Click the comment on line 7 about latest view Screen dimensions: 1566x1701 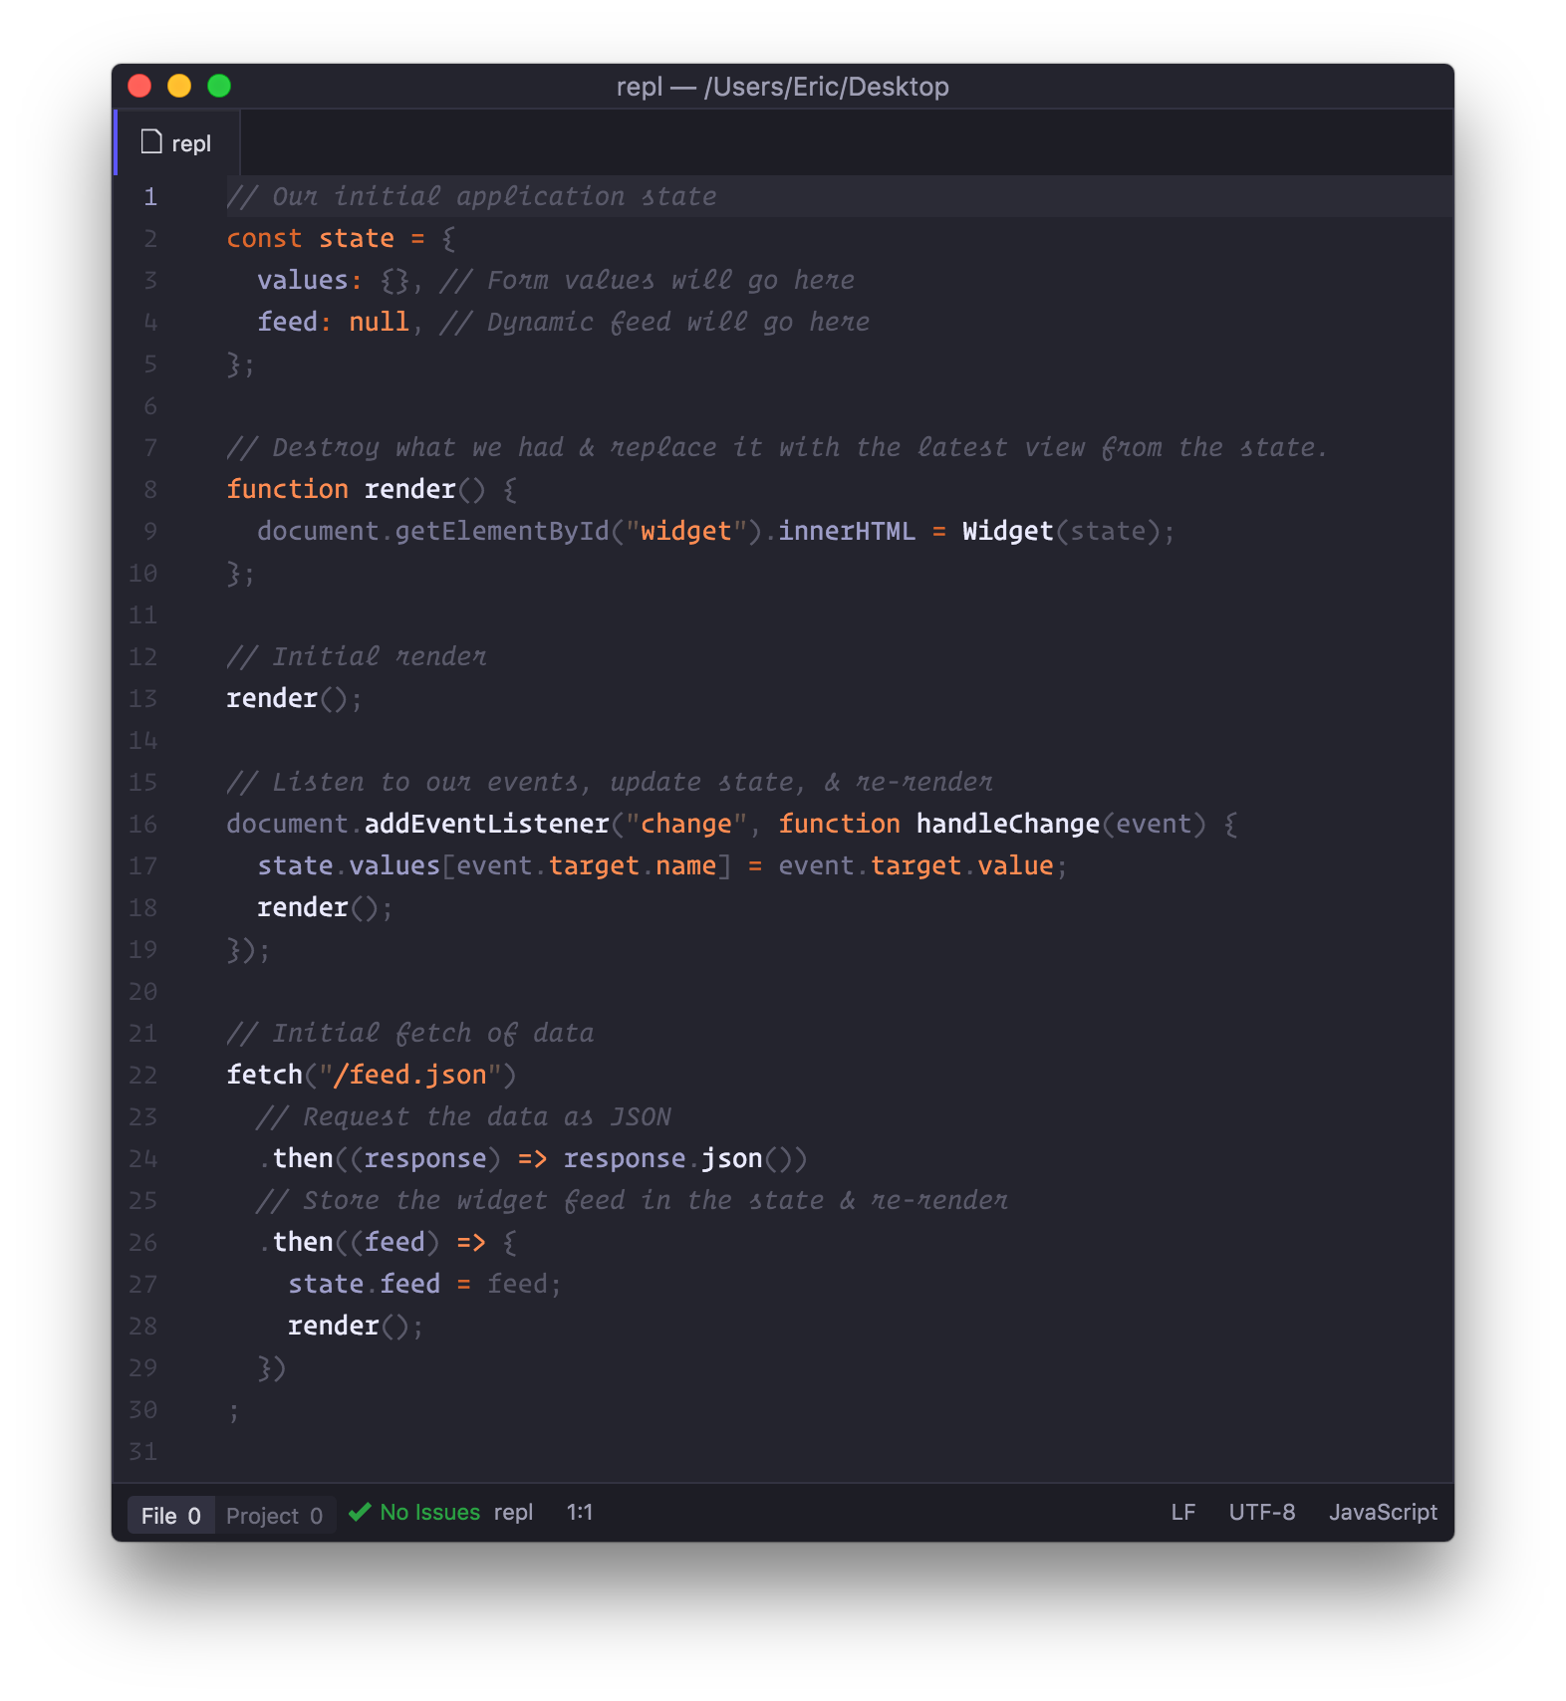pyautogui.click(x=777, y=447)
